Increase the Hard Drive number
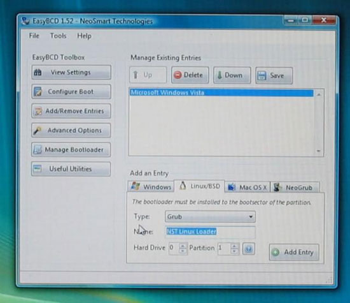 (183, 246)
